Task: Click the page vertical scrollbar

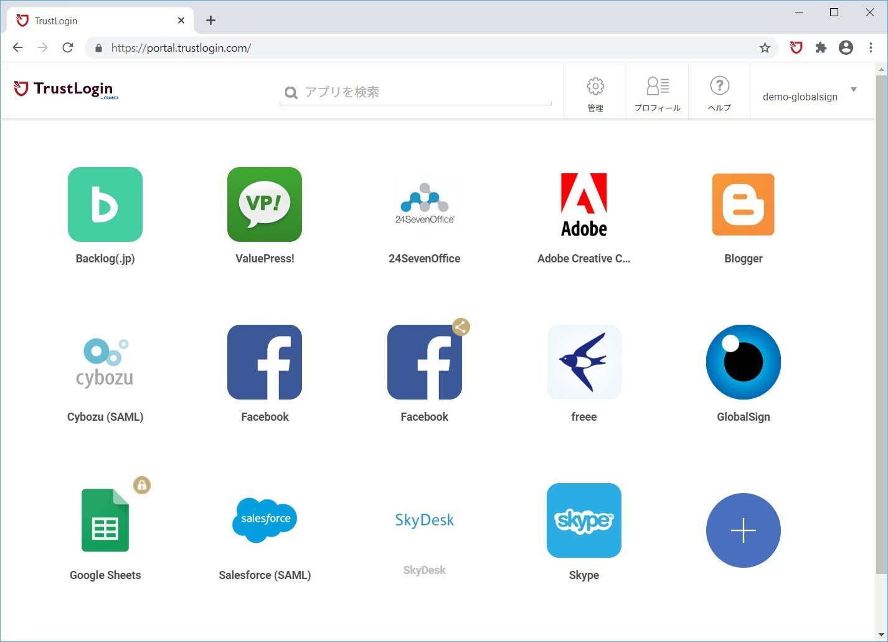Action: tap(881, 324)
